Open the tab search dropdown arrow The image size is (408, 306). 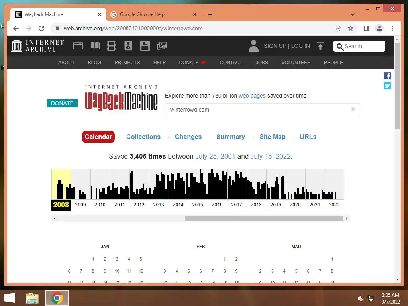click(353, 14)
